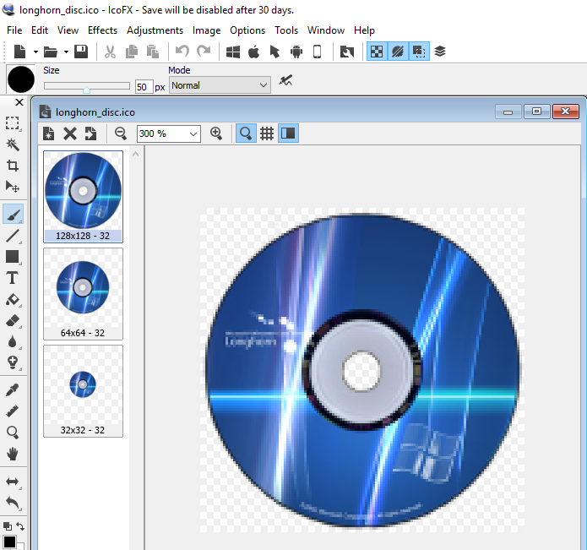
Task: Select the Eraser tool
Action: [x=13, y=321]
